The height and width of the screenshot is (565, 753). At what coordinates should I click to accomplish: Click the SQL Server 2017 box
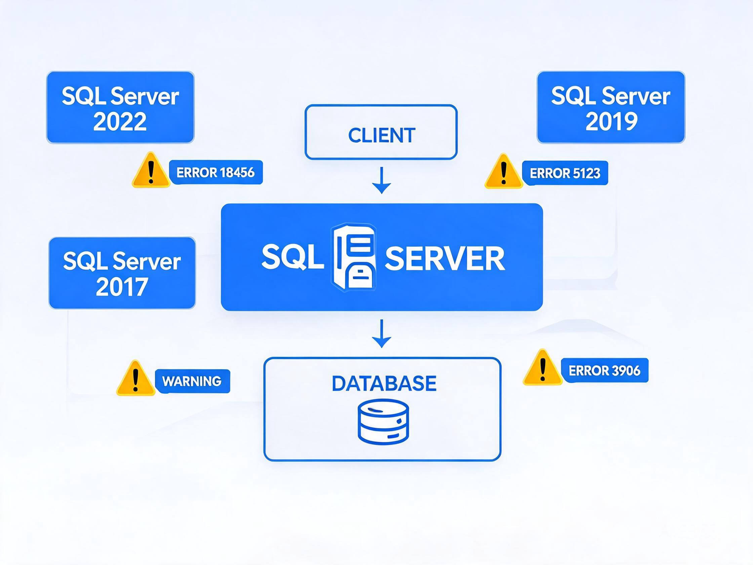[122, 273]
